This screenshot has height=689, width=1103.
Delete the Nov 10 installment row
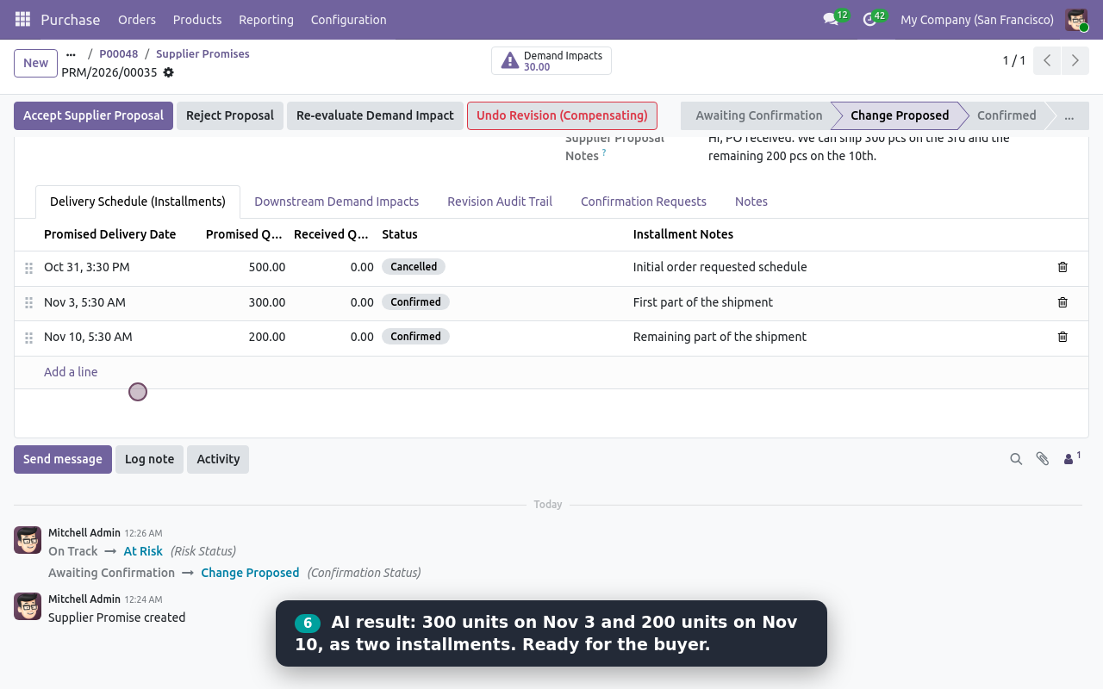pos(1062,337)
